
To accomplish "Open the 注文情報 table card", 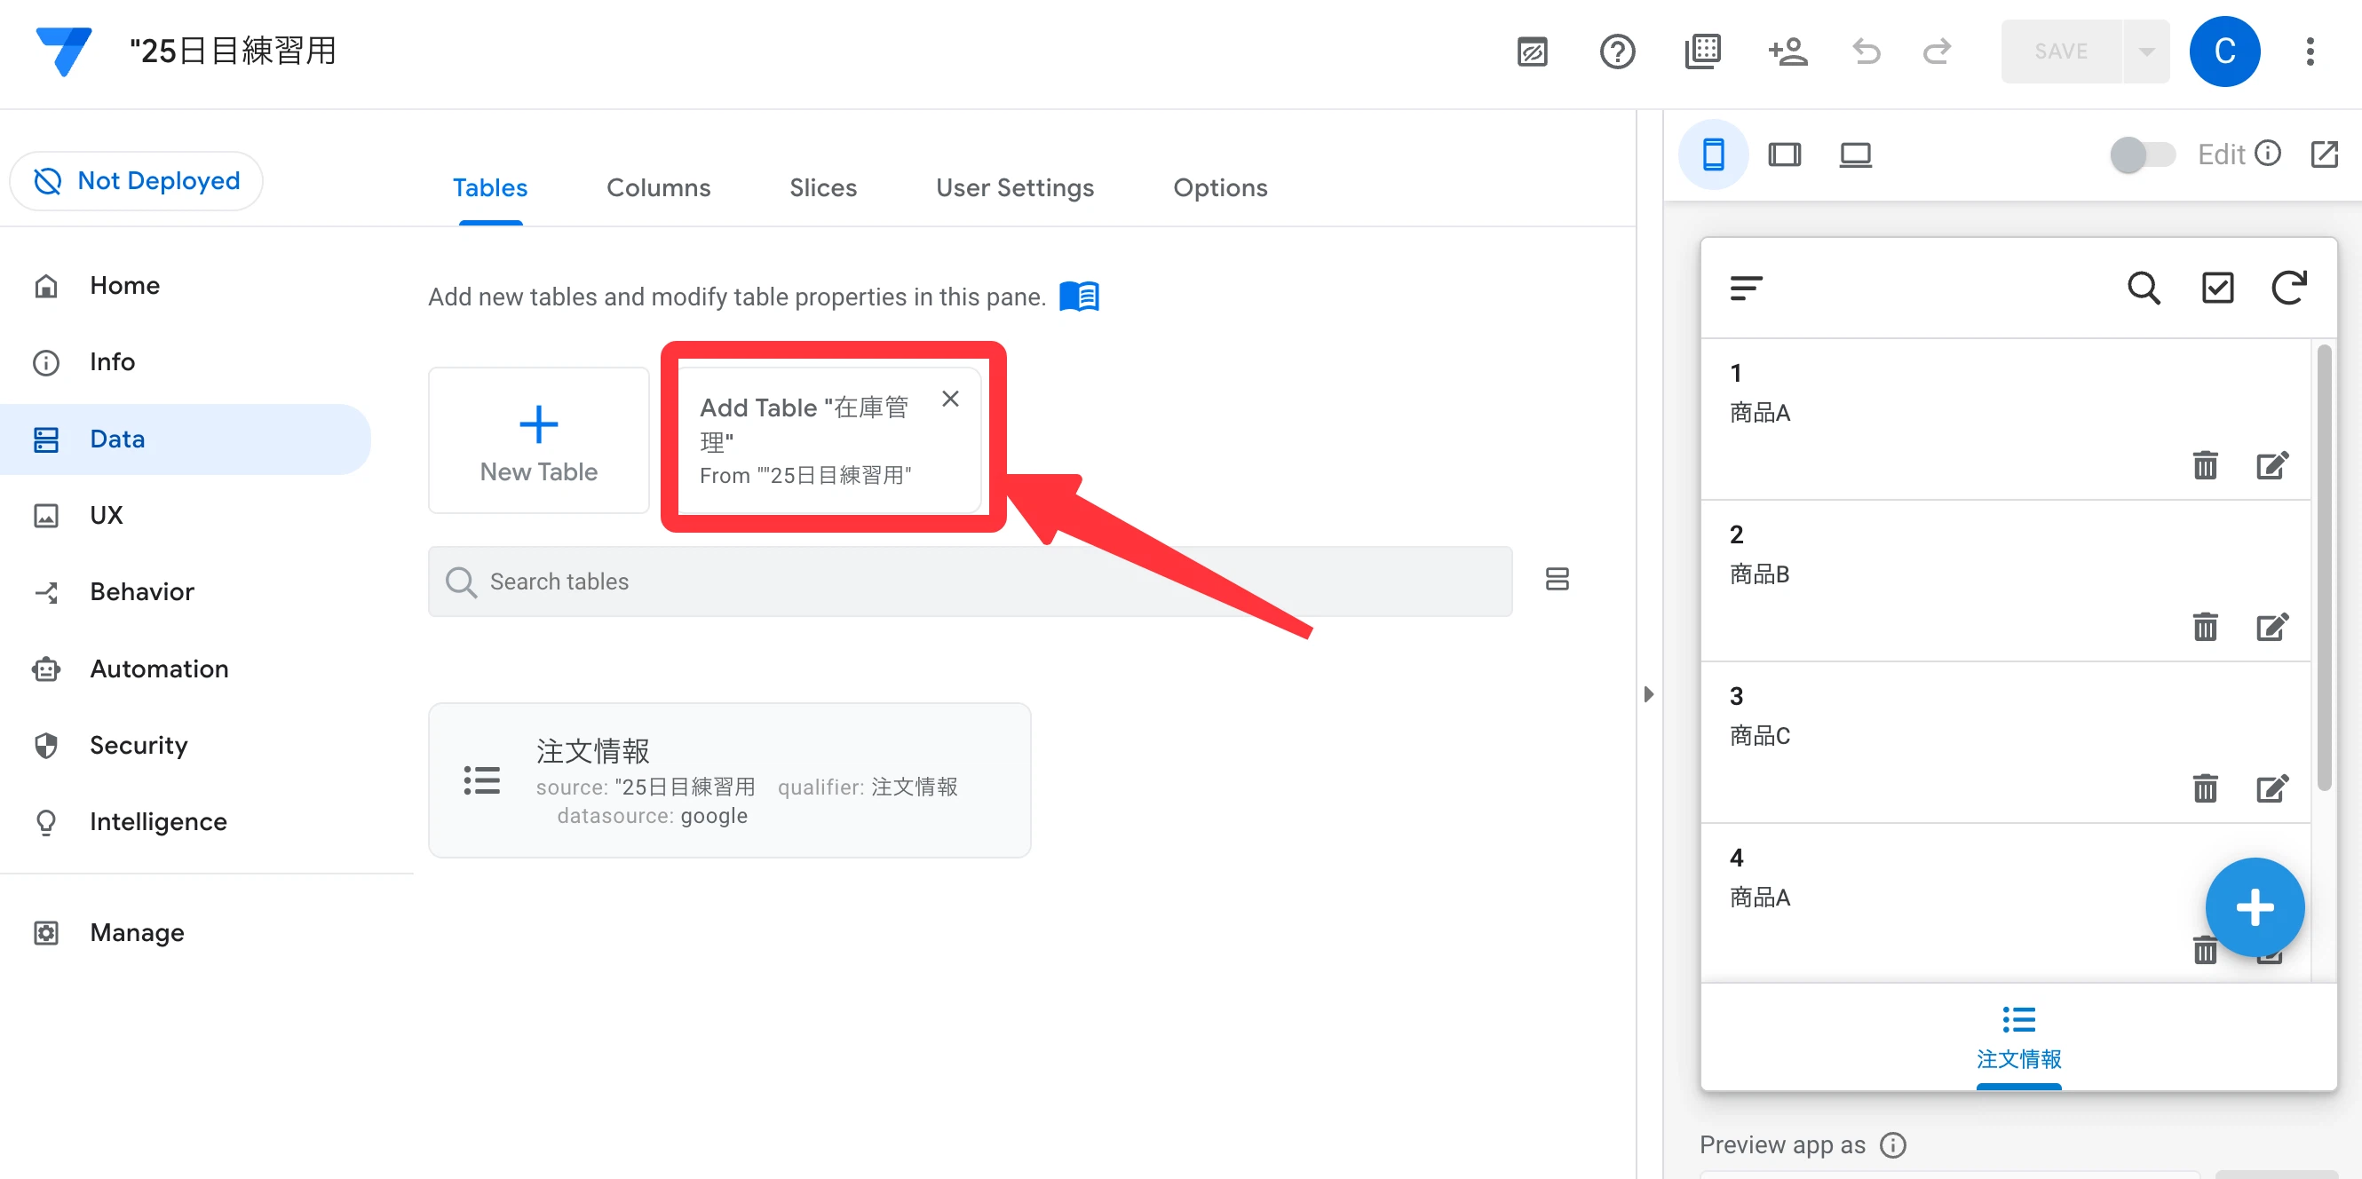I will coord(730,780).
